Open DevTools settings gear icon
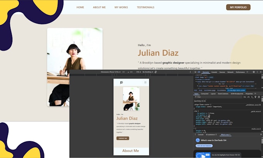 click(254, 72)
